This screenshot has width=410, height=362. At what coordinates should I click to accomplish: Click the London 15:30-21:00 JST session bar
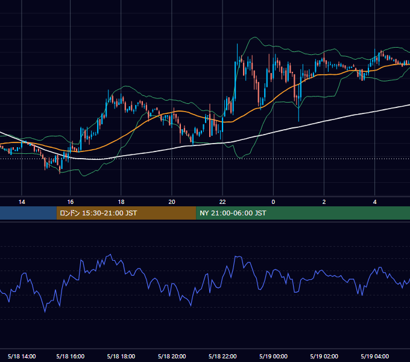pos(126,213)
